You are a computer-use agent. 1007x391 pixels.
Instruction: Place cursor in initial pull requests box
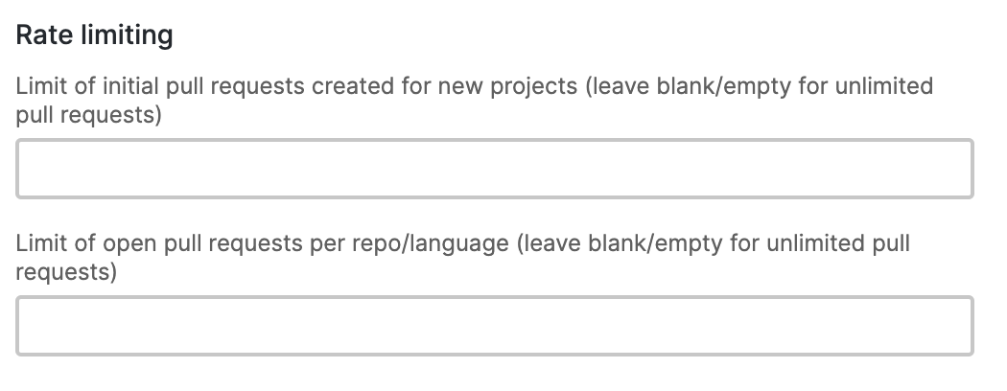point(495,169)
